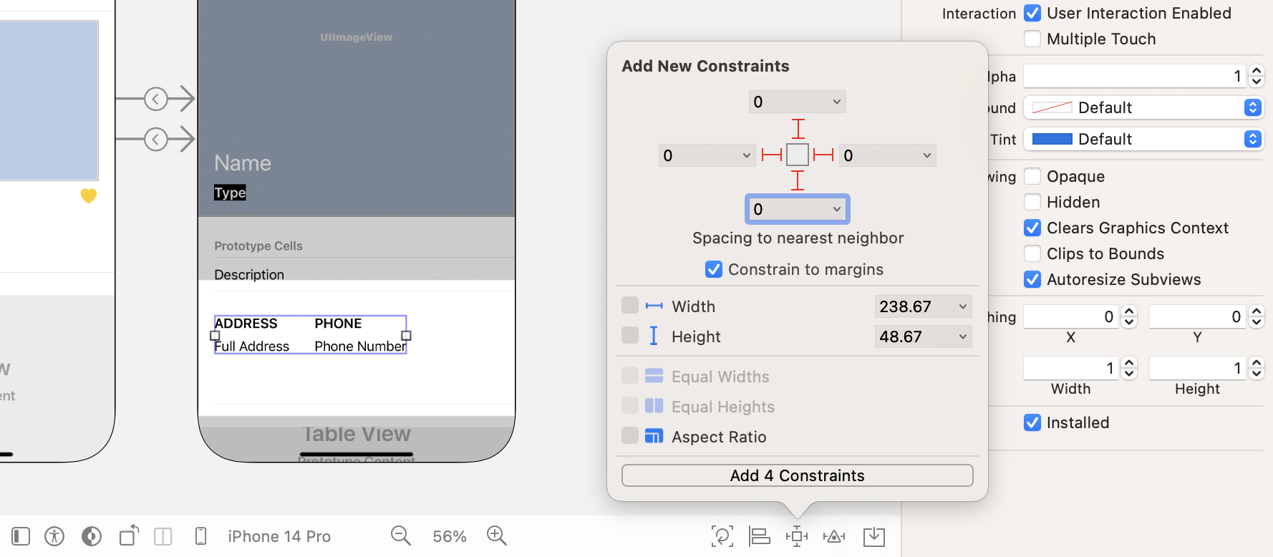Open the Tint color dropdown
The image size is (1273, 557).
(1143, 139)
